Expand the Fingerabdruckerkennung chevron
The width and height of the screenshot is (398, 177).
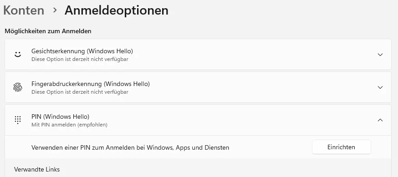click(380, 87)
